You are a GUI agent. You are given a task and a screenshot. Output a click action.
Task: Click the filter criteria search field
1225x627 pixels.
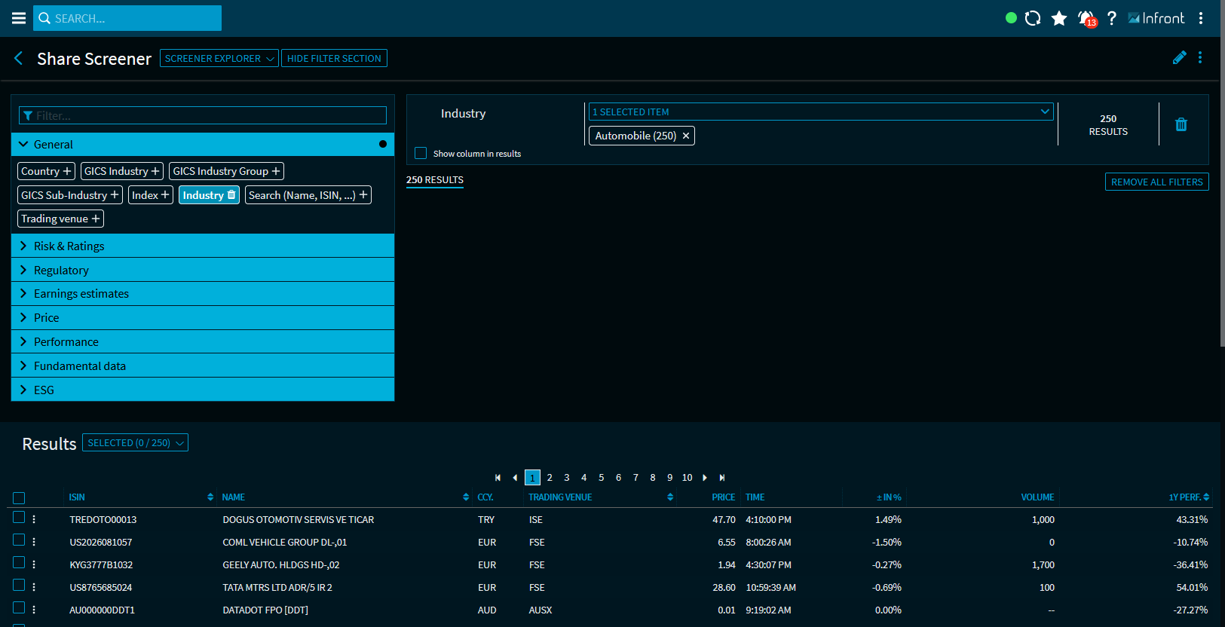click(203, 115)
